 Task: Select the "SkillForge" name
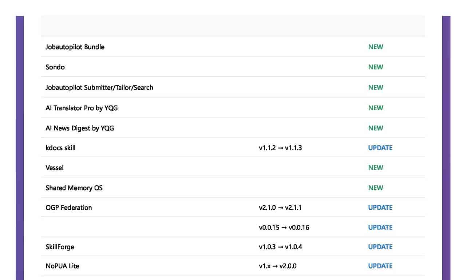tap(60, 247)
